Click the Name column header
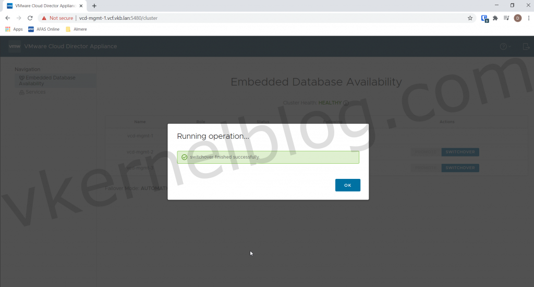 click(x=140, y=122)
